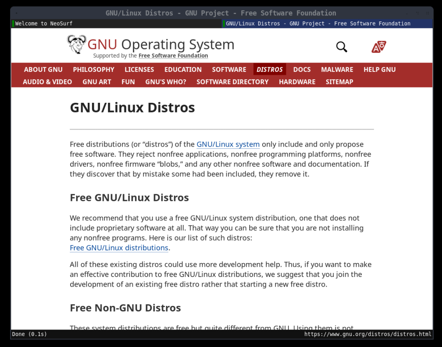Viewport: 442px width, 347px height.
Task: Open the translations language icon
Action: click(x=378, y=47)
